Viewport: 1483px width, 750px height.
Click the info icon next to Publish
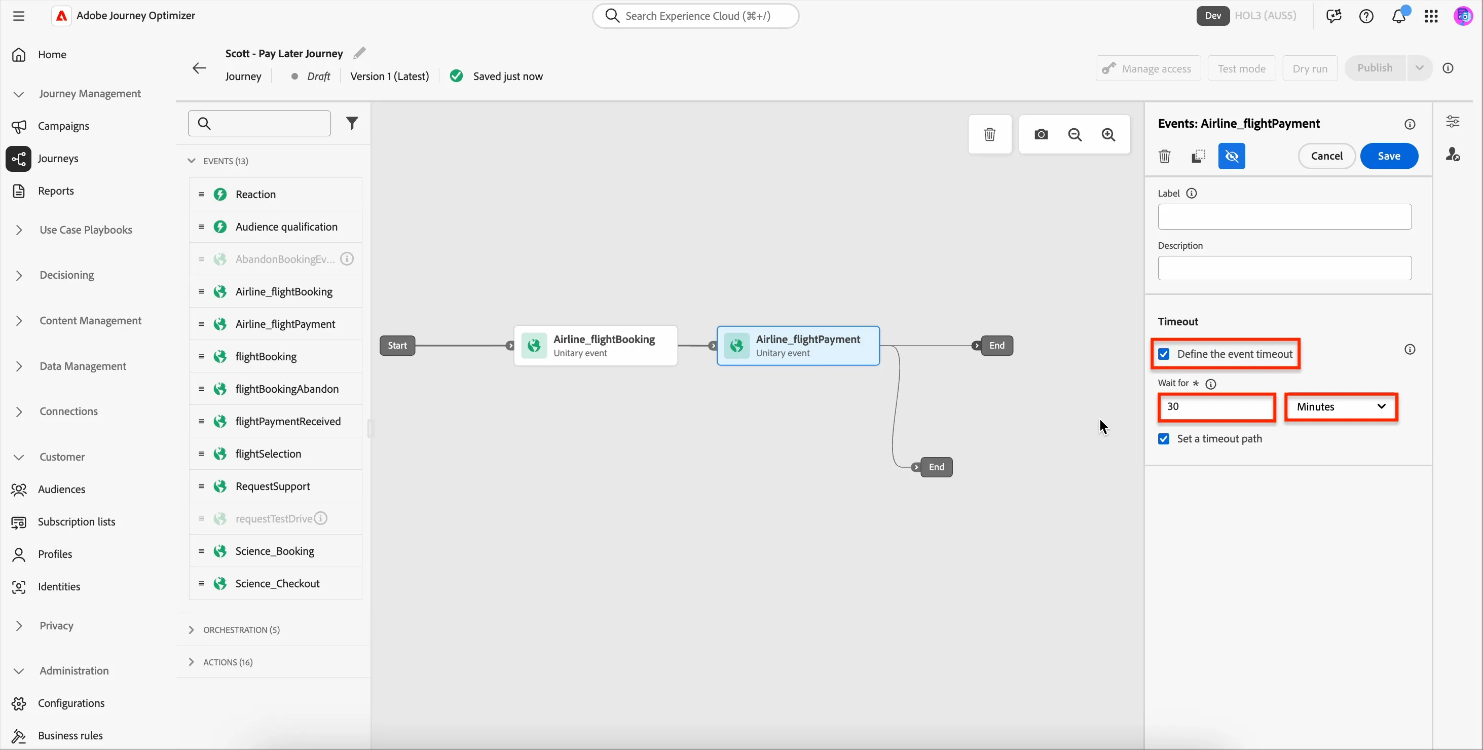(x=1449, y=68)
